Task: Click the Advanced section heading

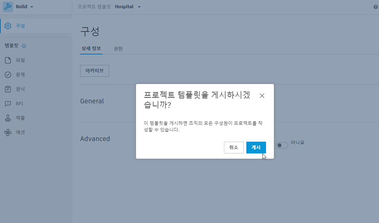Action: (x=95, y=139)
